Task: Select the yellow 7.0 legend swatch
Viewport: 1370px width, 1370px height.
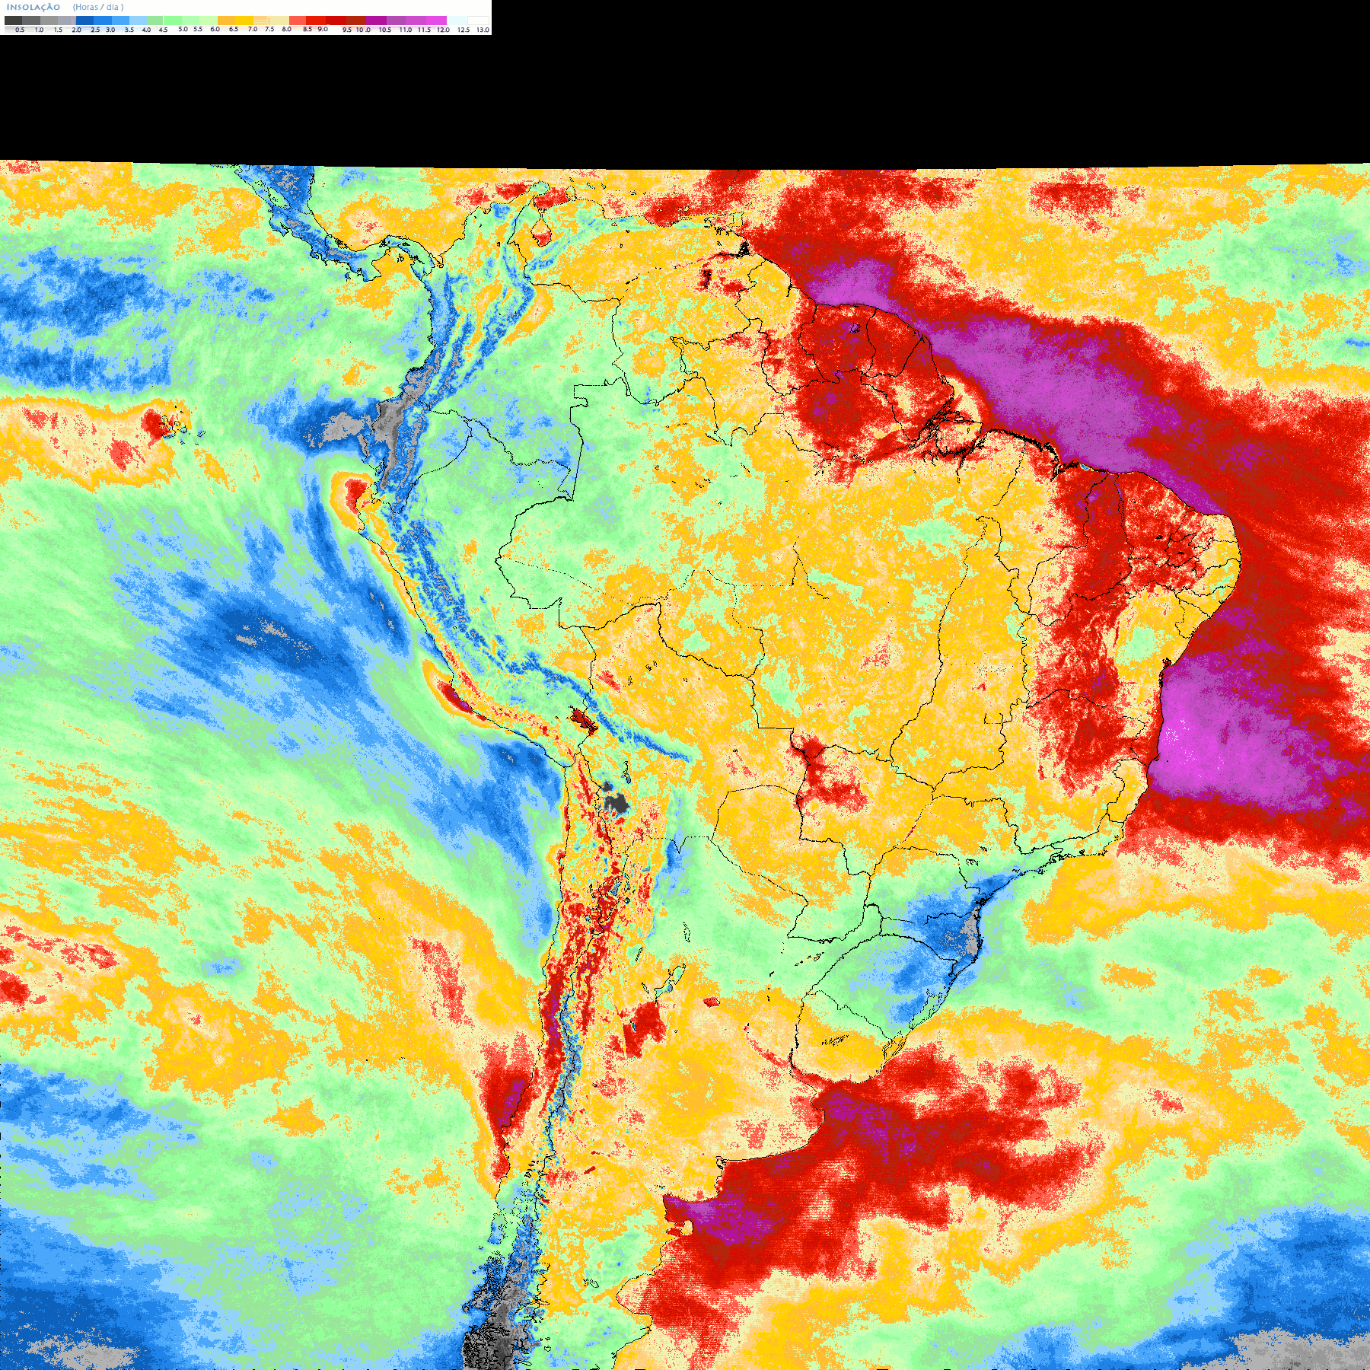Action: click(x=244, y=21)
